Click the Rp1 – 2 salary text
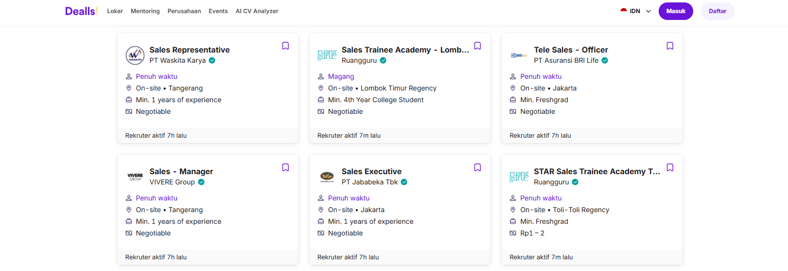 coord(532,233)
